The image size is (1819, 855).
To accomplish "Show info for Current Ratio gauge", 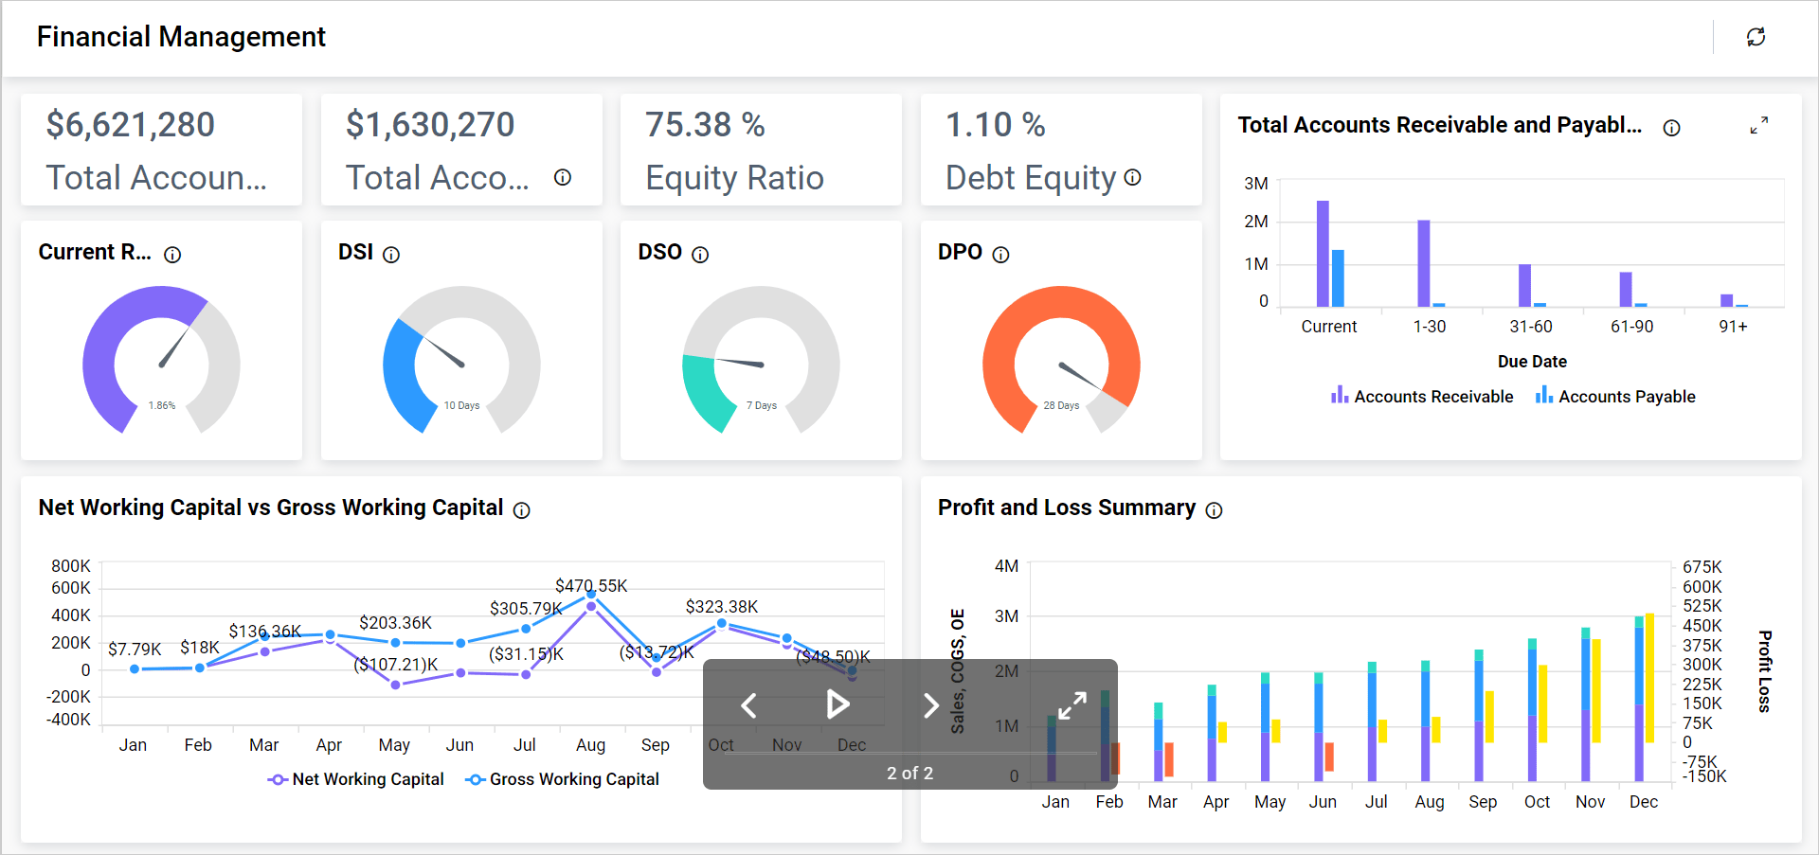I will click(172, 255).
